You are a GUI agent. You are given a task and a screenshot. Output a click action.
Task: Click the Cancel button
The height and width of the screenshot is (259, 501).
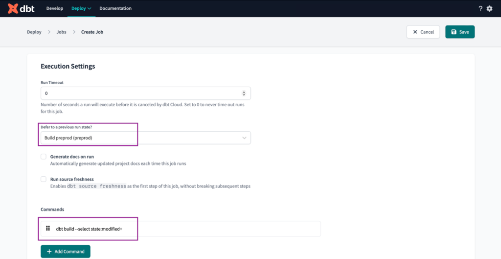tap(423, 32)
